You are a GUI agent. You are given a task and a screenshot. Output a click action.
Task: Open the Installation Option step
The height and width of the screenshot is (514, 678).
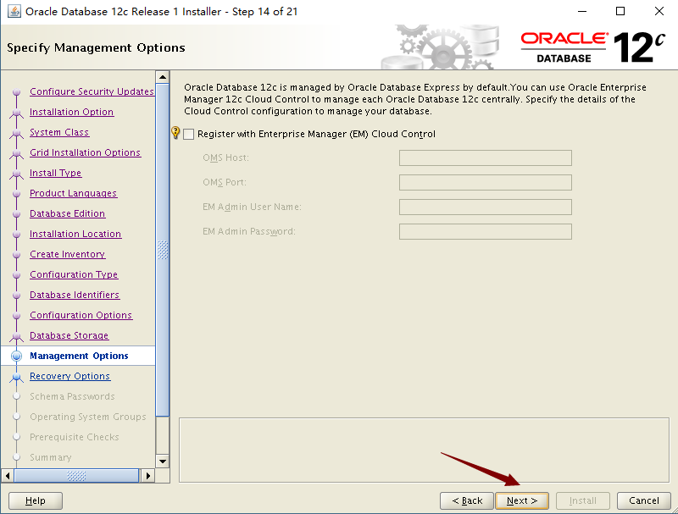72,112
